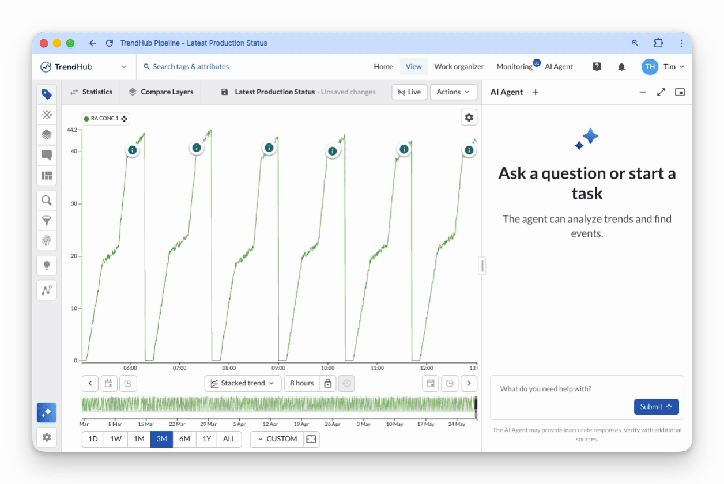Step the time range backward
The width and height of the screenshot is (724, 484).
tap(90, 383)
